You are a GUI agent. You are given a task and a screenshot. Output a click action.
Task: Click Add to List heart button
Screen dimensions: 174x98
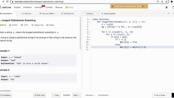click(37, 25)
